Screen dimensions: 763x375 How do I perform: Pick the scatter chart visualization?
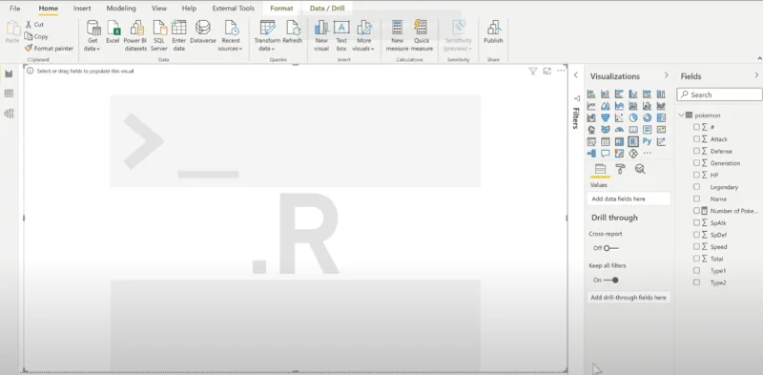pos(619,118)
